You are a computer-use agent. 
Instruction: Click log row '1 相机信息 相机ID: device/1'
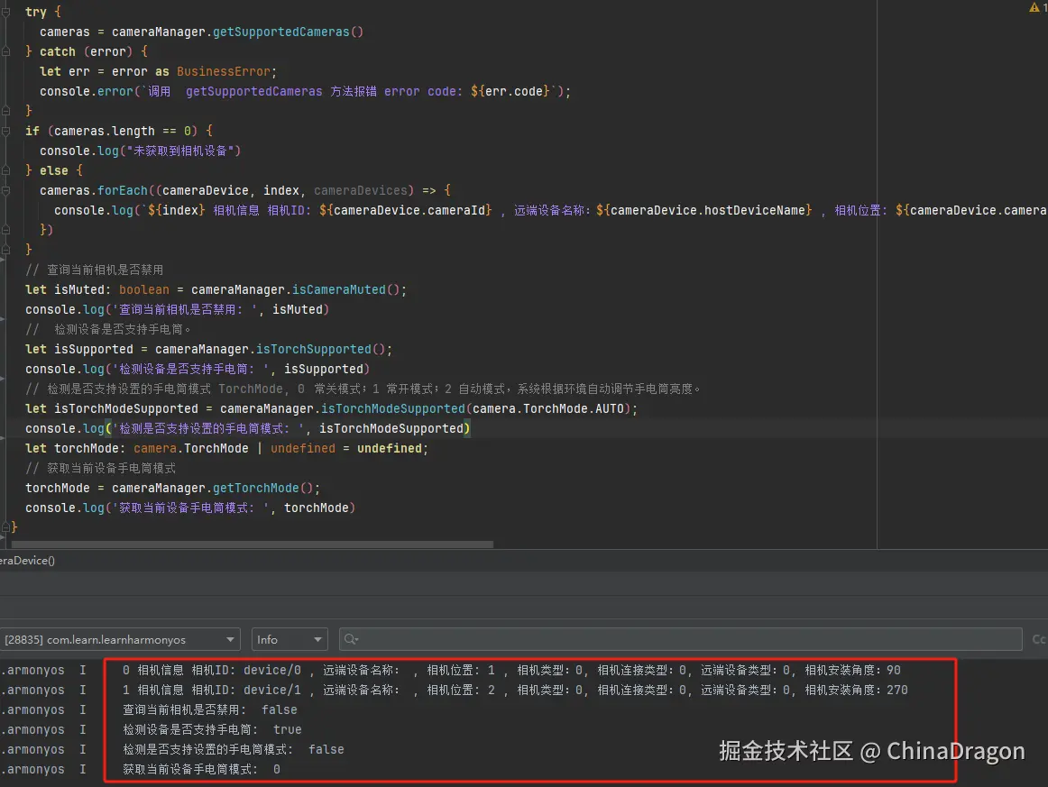(515, 691)
